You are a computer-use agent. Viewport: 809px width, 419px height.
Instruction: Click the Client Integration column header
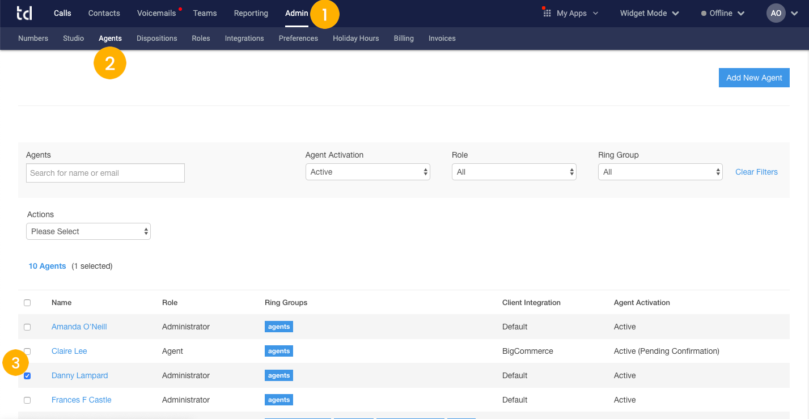pos(531,302)
